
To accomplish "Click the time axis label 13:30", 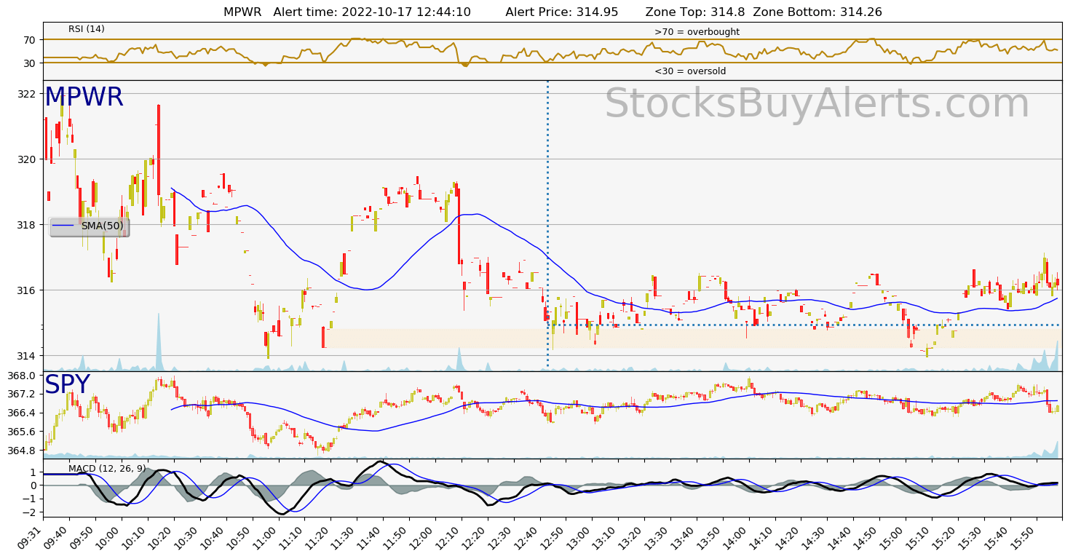I will tap(656, 539).
